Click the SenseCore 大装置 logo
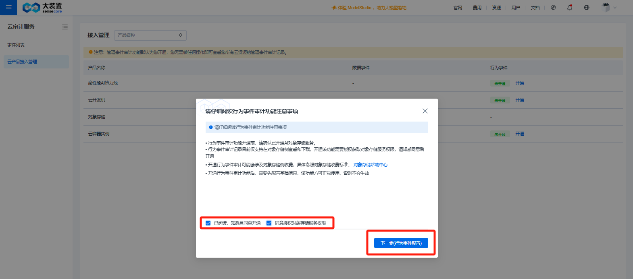 coord(42,7)
